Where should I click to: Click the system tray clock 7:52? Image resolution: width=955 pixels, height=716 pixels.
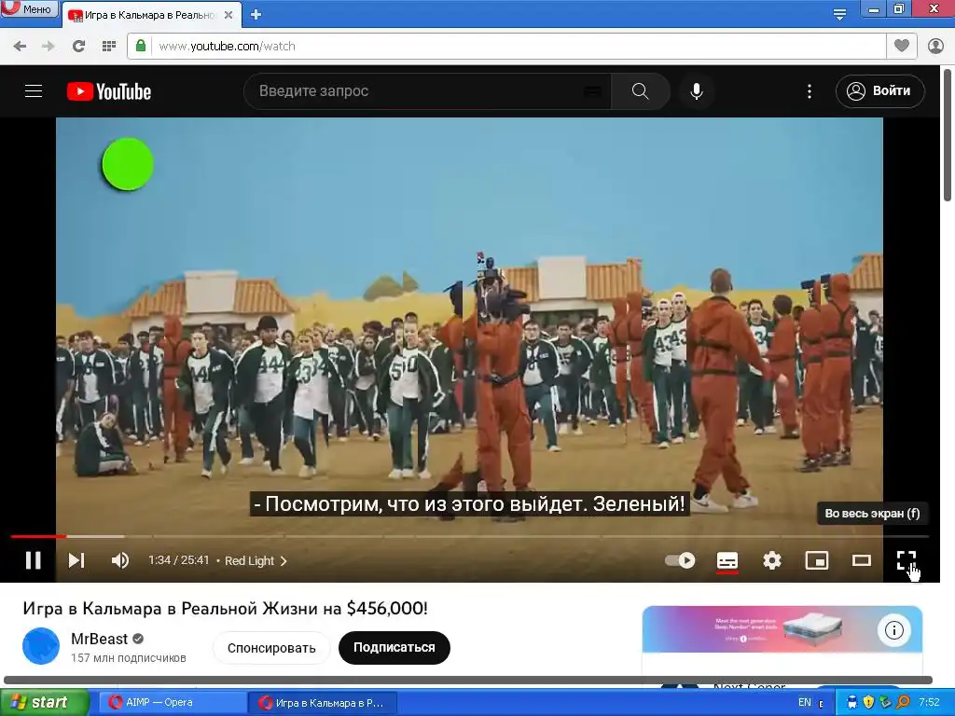pyautogui.click(x=930, y=703)
